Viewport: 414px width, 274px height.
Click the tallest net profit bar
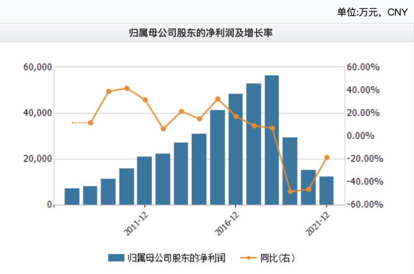click(x=272, y=140)
